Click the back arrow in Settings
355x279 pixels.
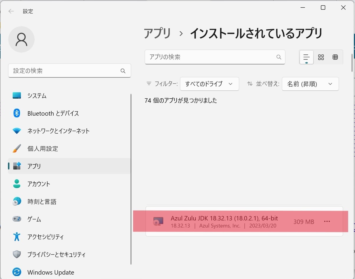(11, 11)
